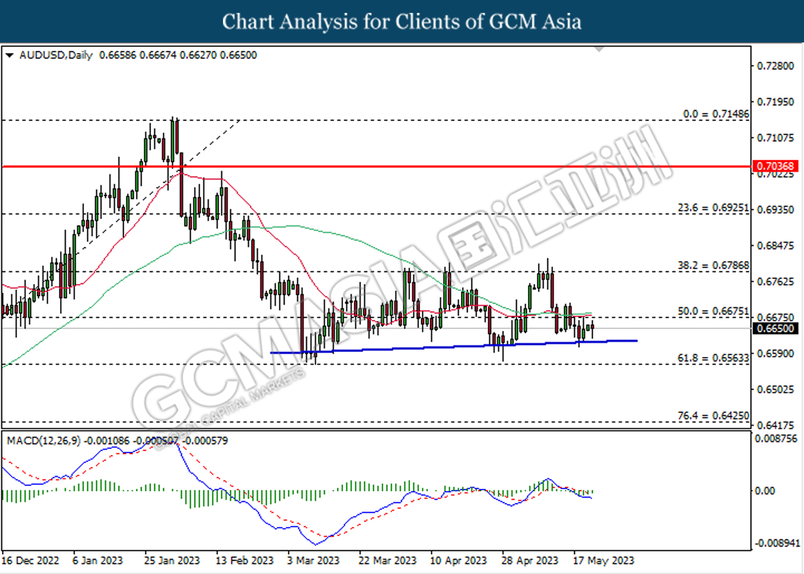Click the 28 Apr 2023 date label
Screen dimensions: 804x574
pos(530,561)
